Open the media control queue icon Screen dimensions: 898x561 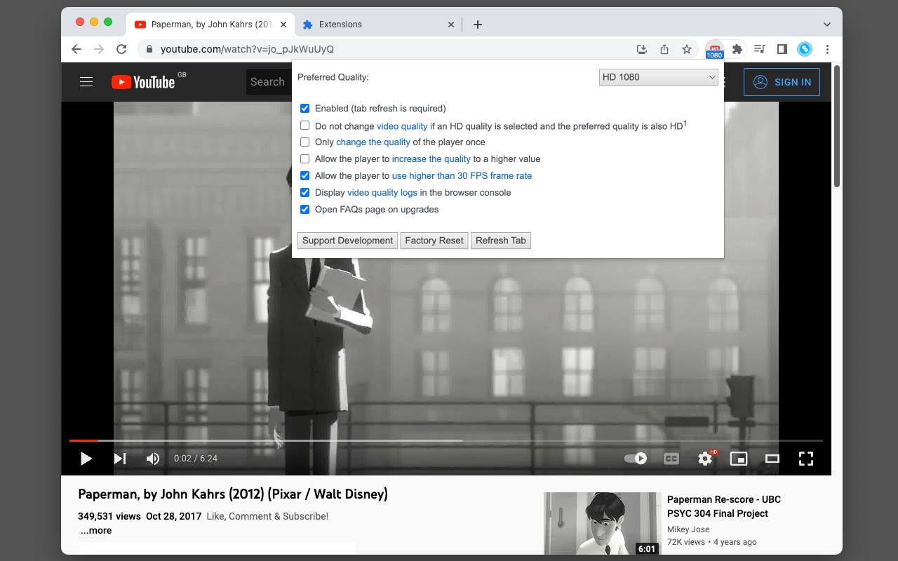click(759, 49)
